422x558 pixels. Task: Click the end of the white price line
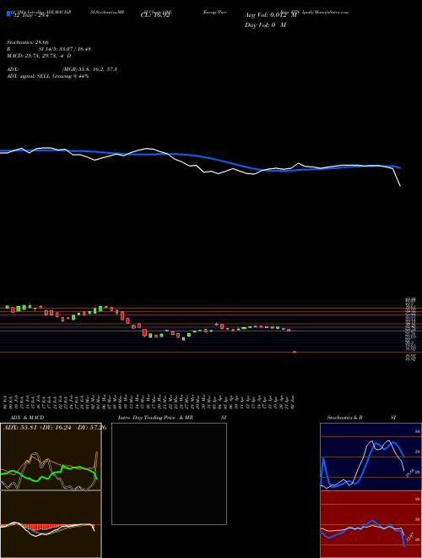point(400,186)
